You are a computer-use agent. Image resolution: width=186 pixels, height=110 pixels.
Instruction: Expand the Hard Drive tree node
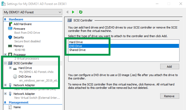click(x=10, y=68)
